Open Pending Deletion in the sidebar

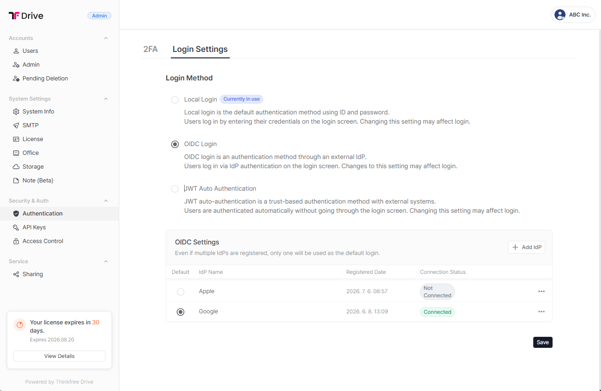[x=59, y=79]
